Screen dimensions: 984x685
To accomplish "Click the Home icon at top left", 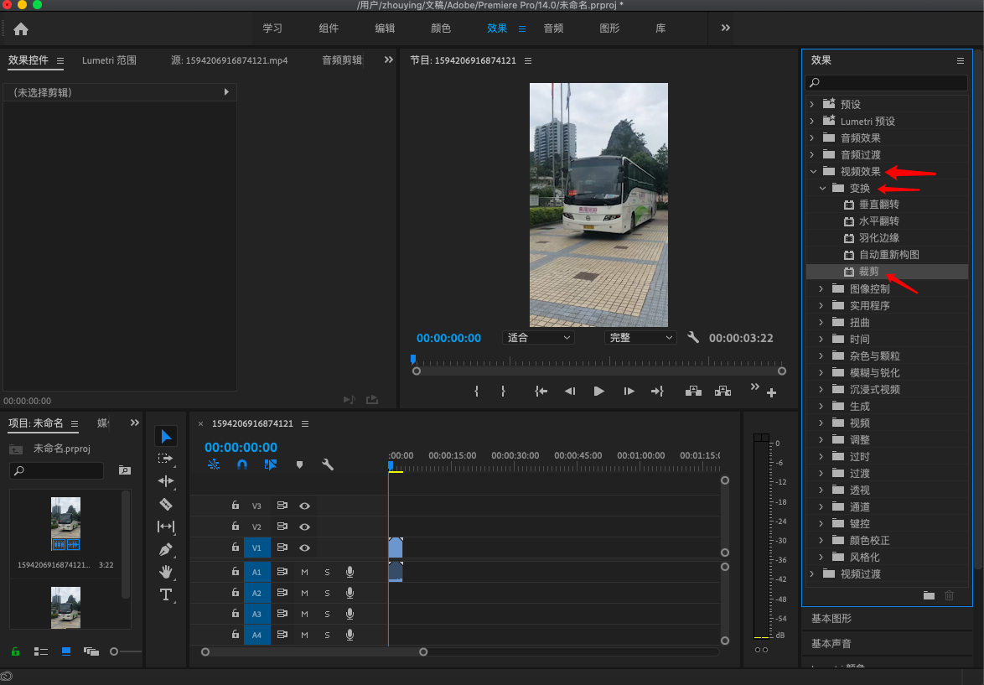I will pyautogui.click(x=21, y=29).
